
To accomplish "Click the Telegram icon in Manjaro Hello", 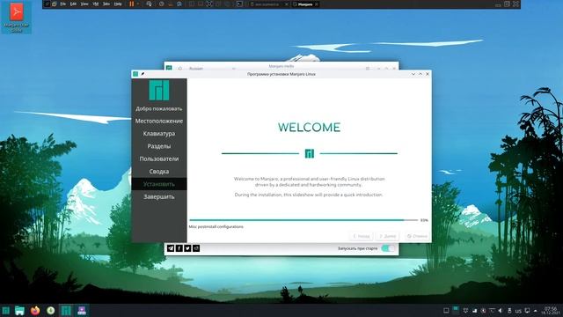I will coord(171,248).
